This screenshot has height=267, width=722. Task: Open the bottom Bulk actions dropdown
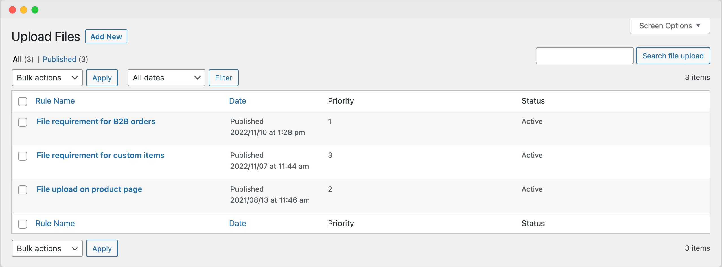pyautogui.click(x=47, y=248)
